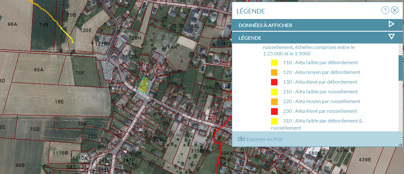The image size is (404, 174).
Task: Click the help question mark icon
Action: point(385,11)
